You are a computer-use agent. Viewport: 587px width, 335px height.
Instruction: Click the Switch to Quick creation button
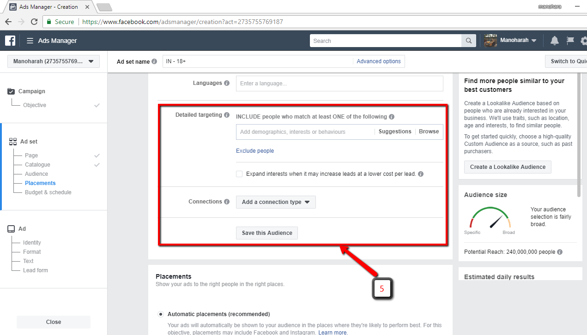pos(566,61)
